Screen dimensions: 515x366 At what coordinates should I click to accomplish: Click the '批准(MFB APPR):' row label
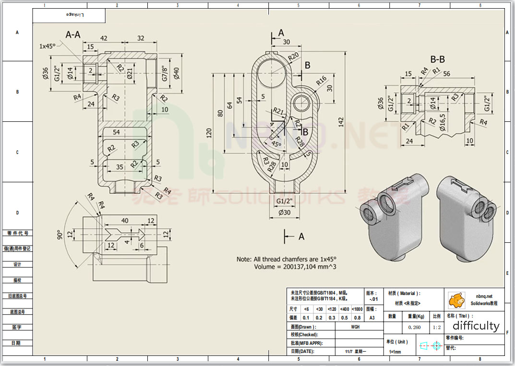coord(307,343)
